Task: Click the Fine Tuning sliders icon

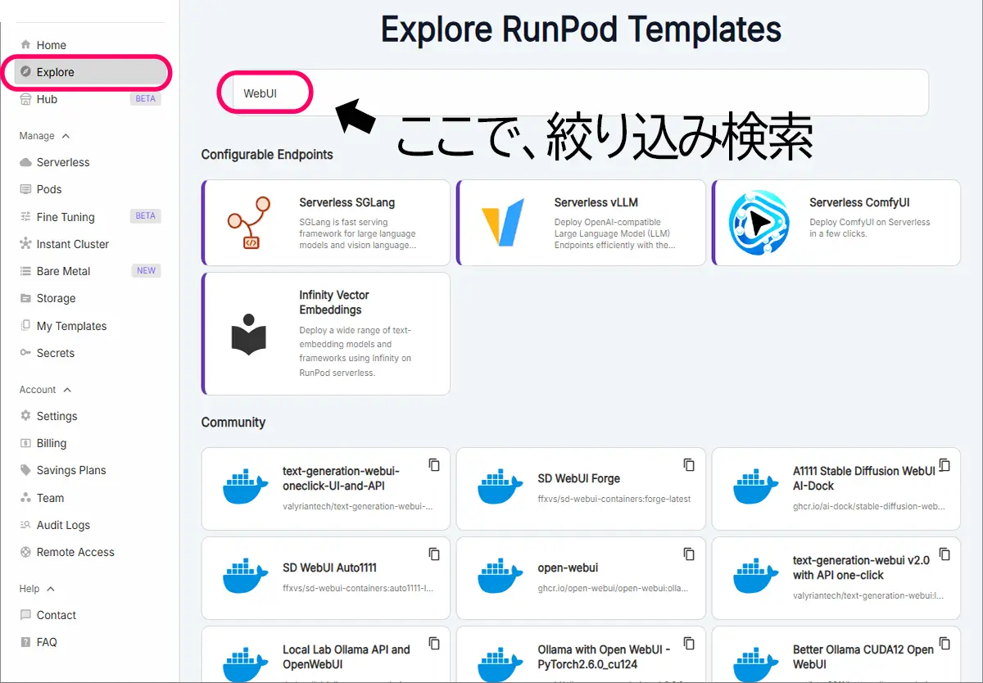Action: [25, 217]
